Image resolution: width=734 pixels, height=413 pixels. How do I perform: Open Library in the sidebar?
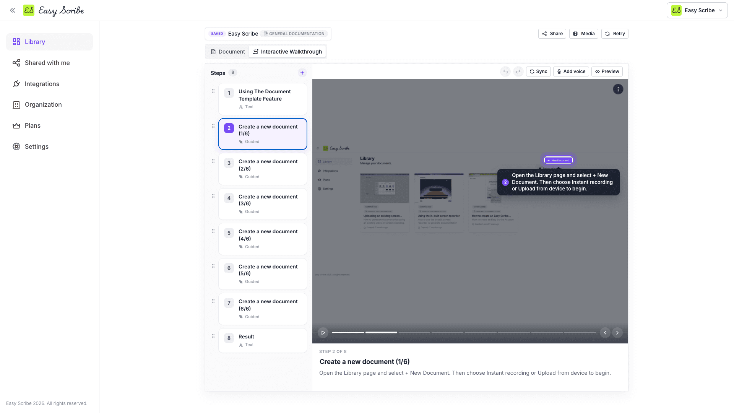point(49,42)
